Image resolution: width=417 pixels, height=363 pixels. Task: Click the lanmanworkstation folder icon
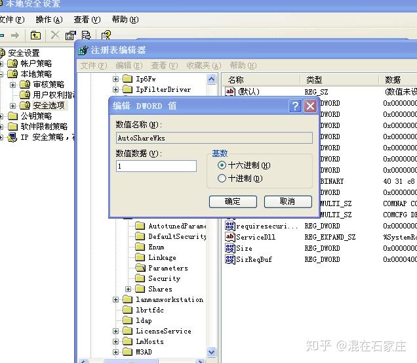click(128, 299)
